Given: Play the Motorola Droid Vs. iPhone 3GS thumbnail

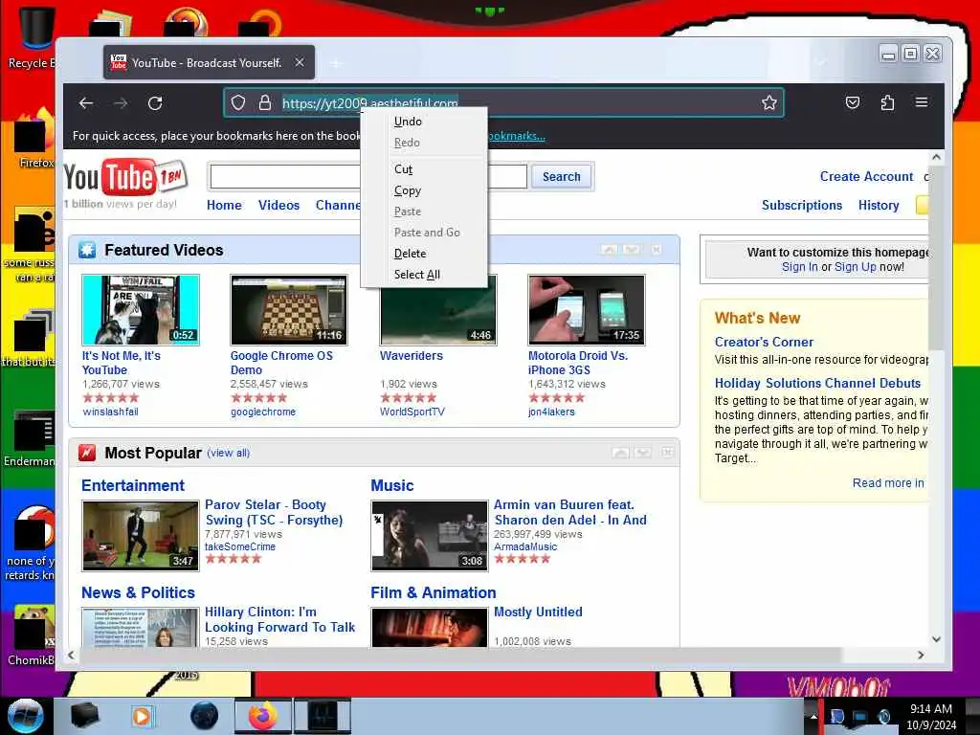Looking at the screenshot, I should 587,309.
